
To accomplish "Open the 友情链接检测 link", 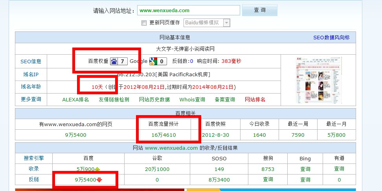I will (114, 99).
